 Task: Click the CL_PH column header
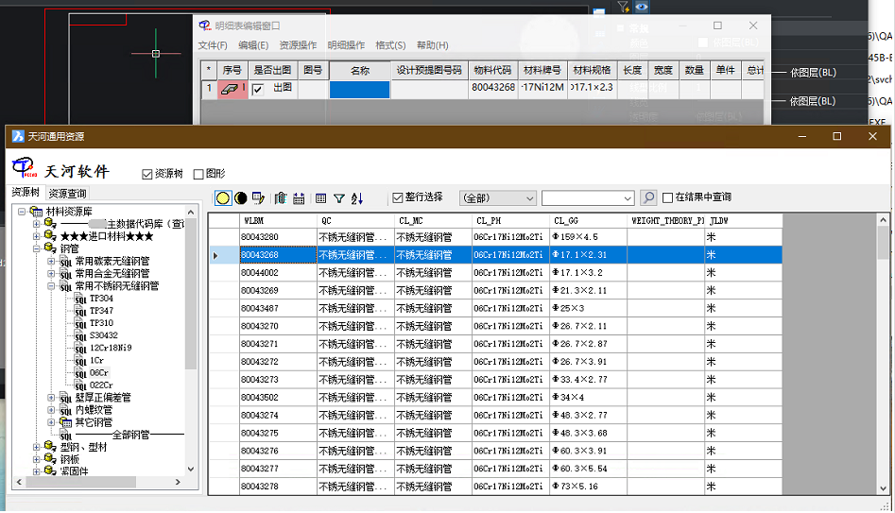(511, 221)
